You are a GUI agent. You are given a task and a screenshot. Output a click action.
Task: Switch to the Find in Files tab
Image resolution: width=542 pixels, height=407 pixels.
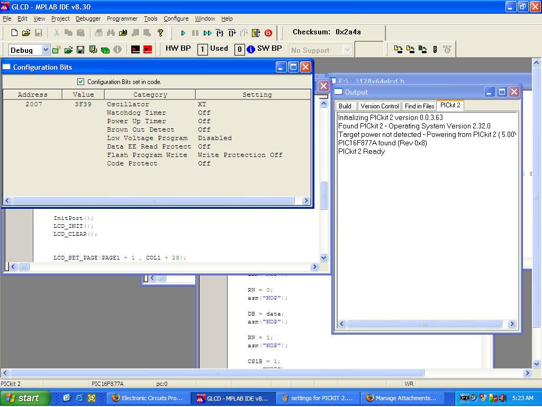click(419, 106)
